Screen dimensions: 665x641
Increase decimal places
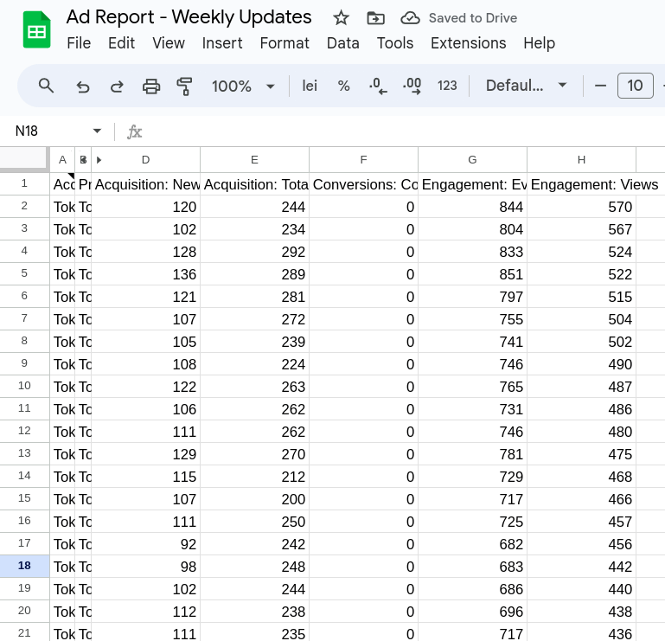click(x=412, y=87)
